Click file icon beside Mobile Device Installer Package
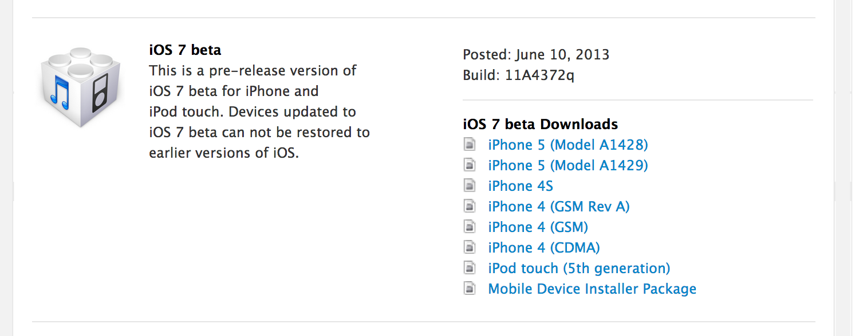The width and height of the screenshot is (867, 336). [x=470, y=289]
